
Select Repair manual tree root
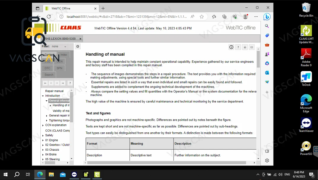[54, 91]
